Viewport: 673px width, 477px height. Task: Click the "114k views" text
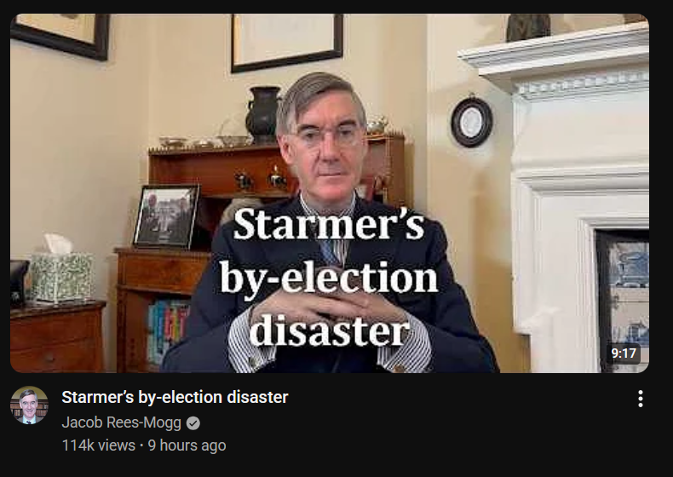click(x=98, y=445)
